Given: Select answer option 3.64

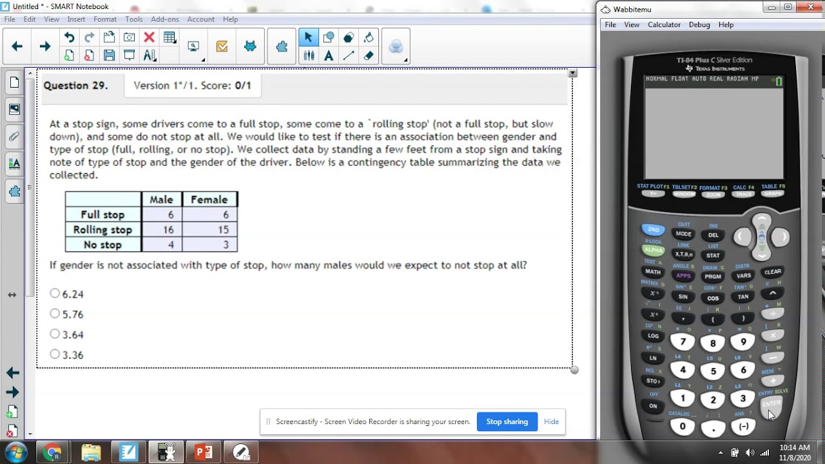Looking at the screenshot, I should [55, 334].
